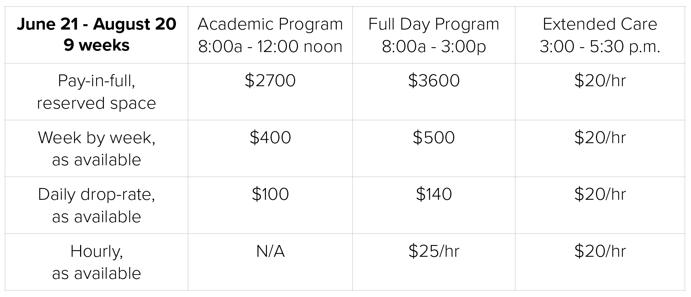
Task: Click the Week by week row label
Action: point(96,148)
